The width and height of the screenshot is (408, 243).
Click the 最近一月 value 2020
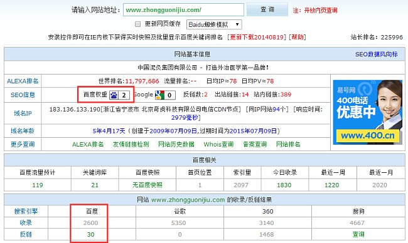(380, 185)
